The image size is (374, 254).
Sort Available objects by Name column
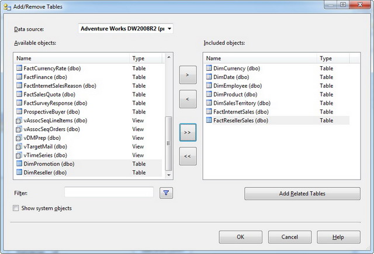tap(72, 59)
